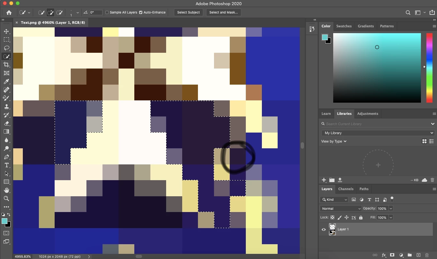Image resolution: width=437 pixels, height=259 pixels.
Task: Add layer style with fx icon
Action: pos(384,255)
